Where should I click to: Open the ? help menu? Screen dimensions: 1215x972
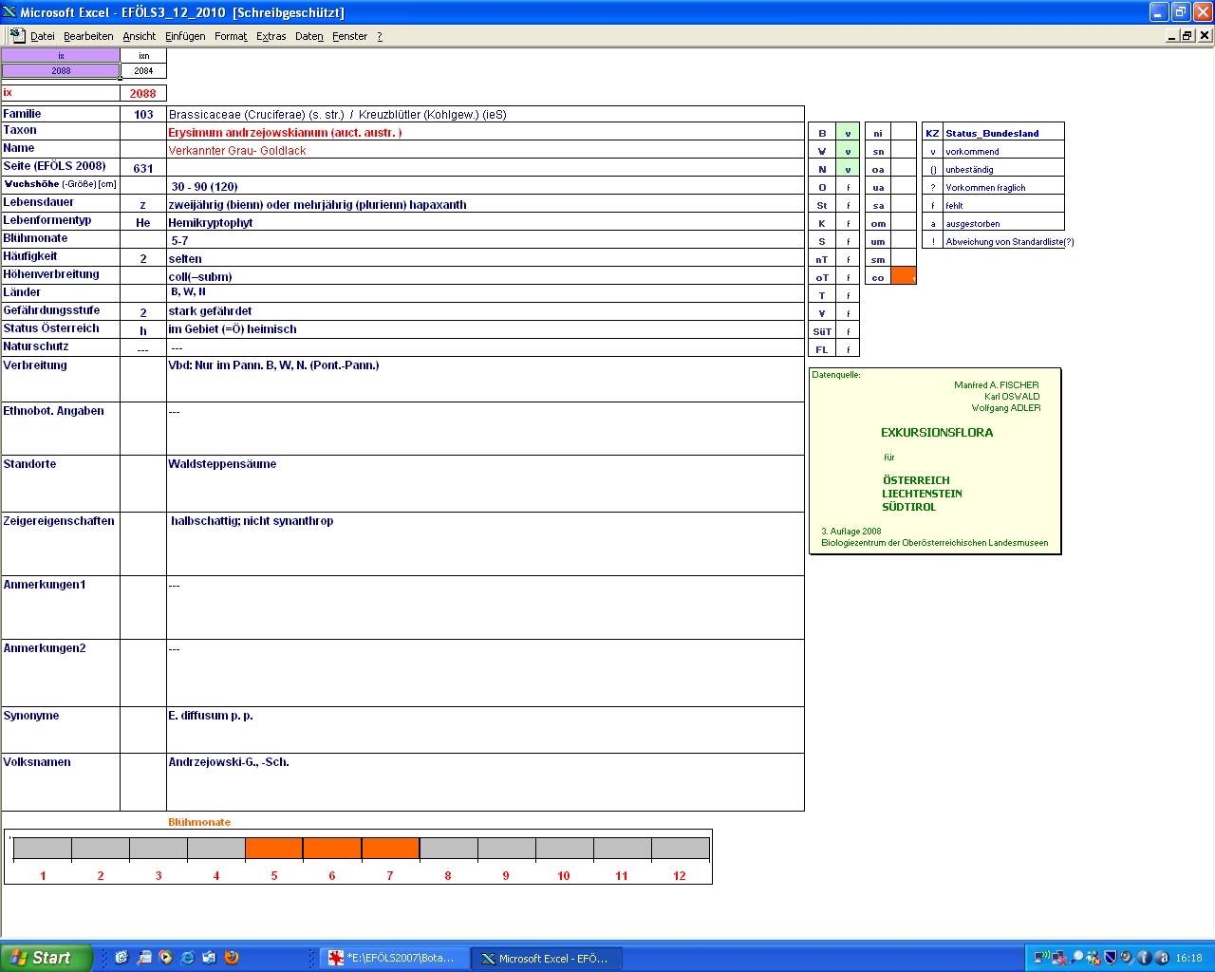pyautogui.click(x=380, y=36)
